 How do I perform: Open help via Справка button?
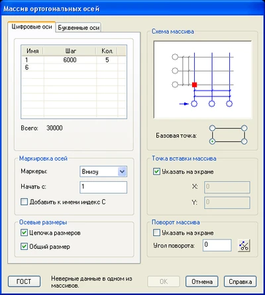click(240, 282)
